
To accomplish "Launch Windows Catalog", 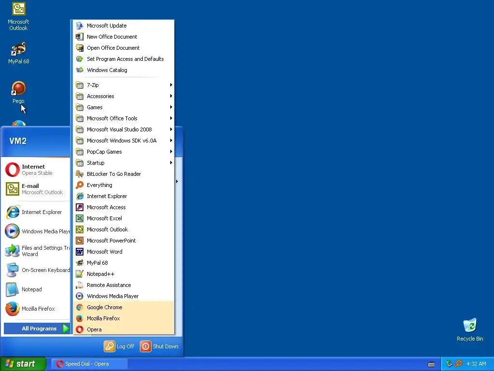I will (x=123, y=70).
